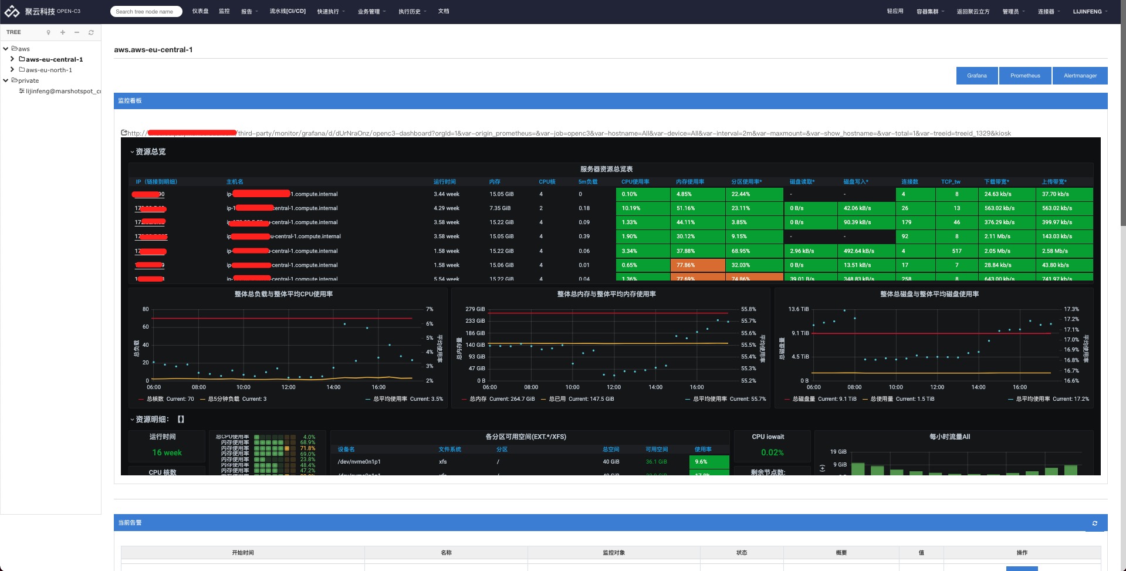
Task: Sort table by 上传带宽 column header
Action: coord(1054,182)
